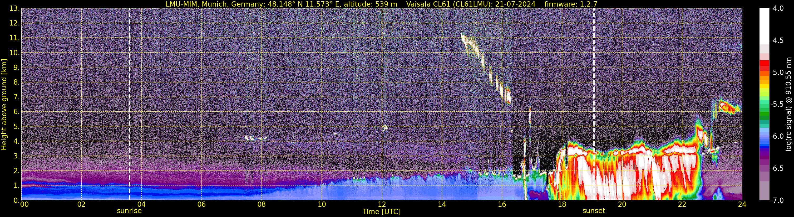Click the red cloud layer at 6 km before 24 UTC
794x217 pixels.
point(729,107)
